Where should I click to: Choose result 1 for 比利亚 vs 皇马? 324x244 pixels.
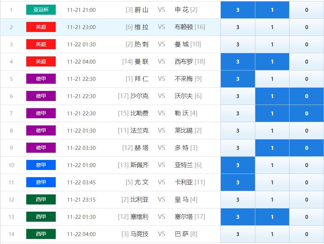272,199
